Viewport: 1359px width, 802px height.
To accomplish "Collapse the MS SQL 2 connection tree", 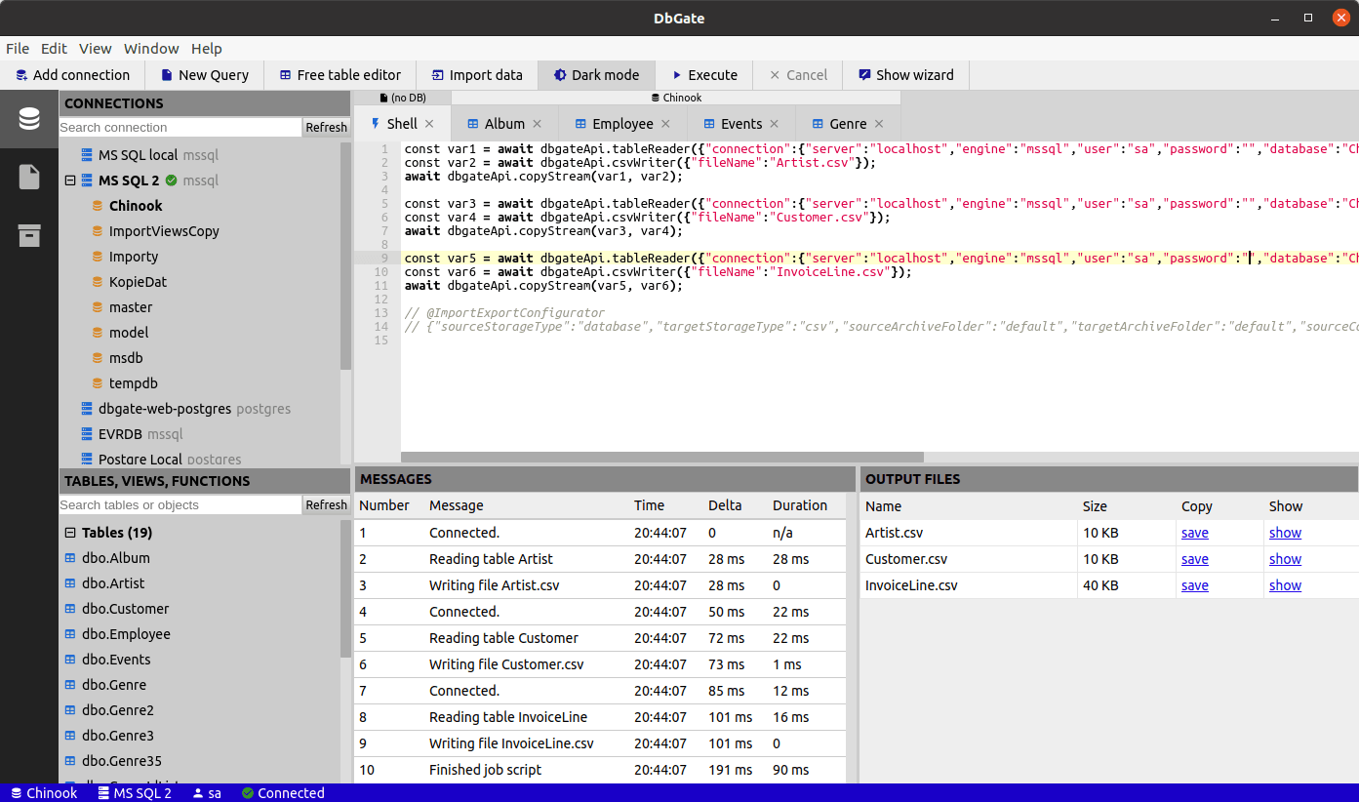I will click(x=69, y=180).
